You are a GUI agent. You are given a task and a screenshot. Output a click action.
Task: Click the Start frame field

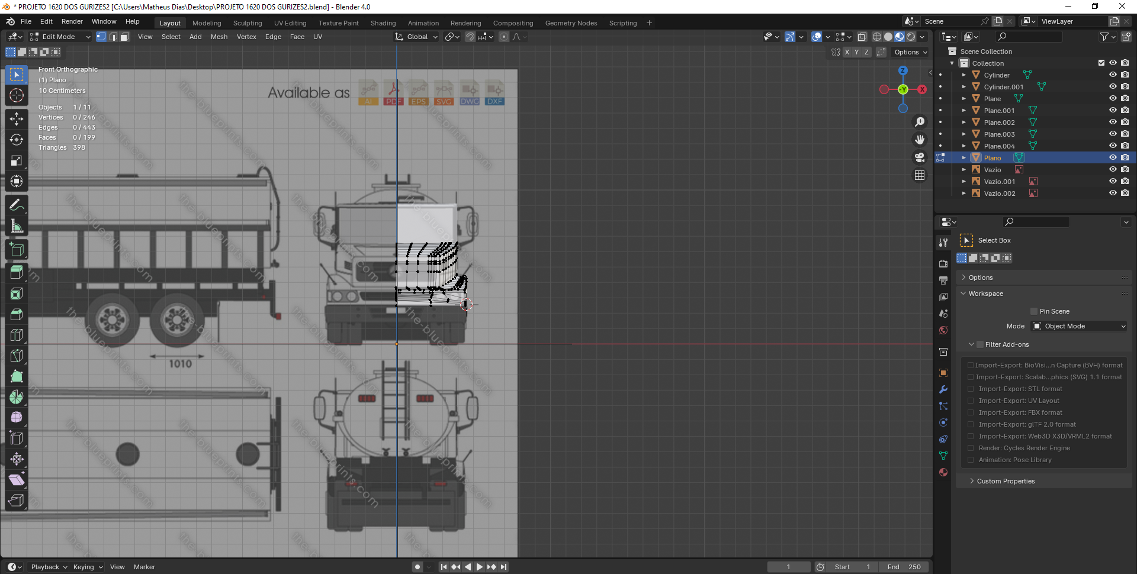tap(852, 567)
